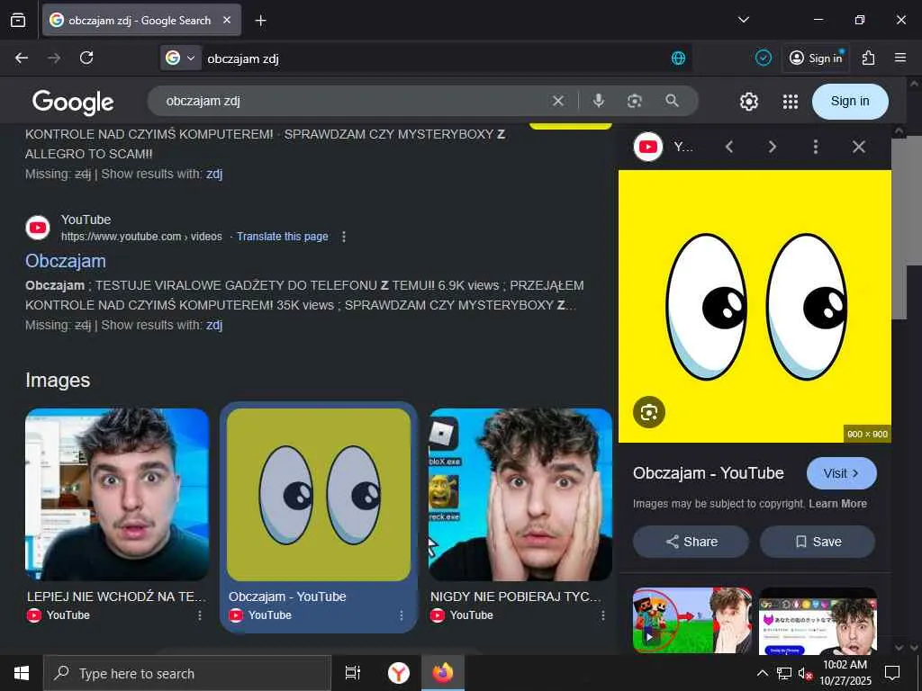Open options dots for NIGDY NIE POBIERAJ image
The width and height of the screenshot is (922, 691).
[603, 615]
